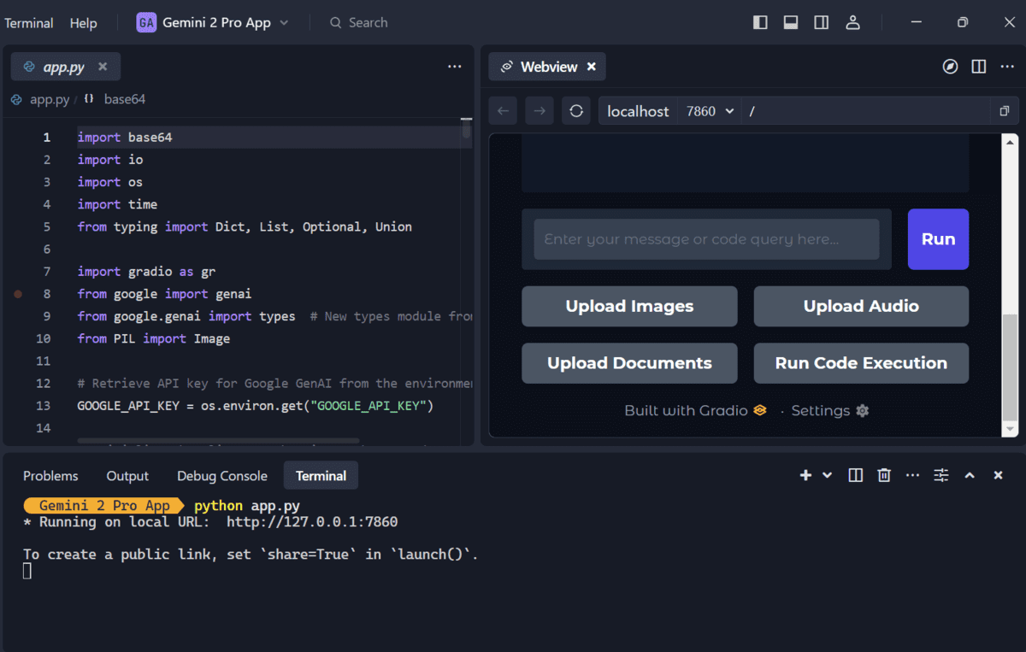
Task: Toggle the primary sidebar layout icon
Action: tap(760, 22)
